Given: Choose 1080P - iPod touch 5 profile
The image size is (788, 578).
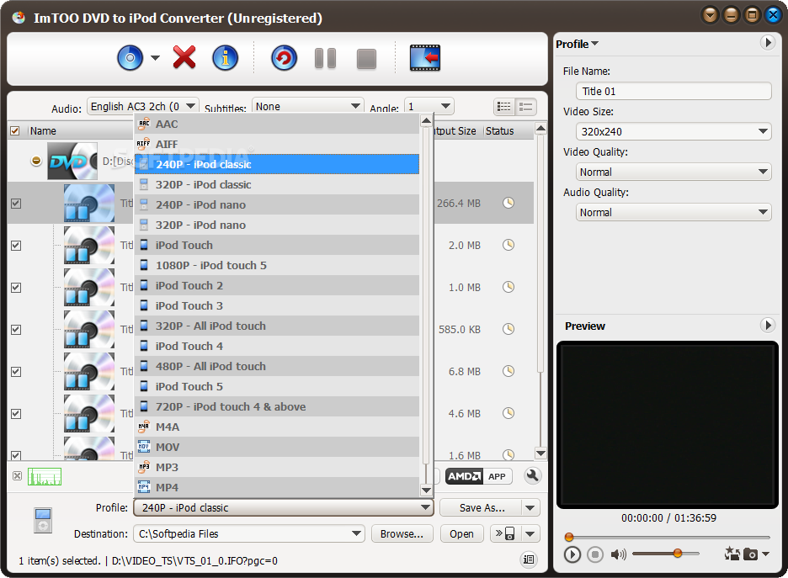Looking at the screenshot, I should [277, 265].
